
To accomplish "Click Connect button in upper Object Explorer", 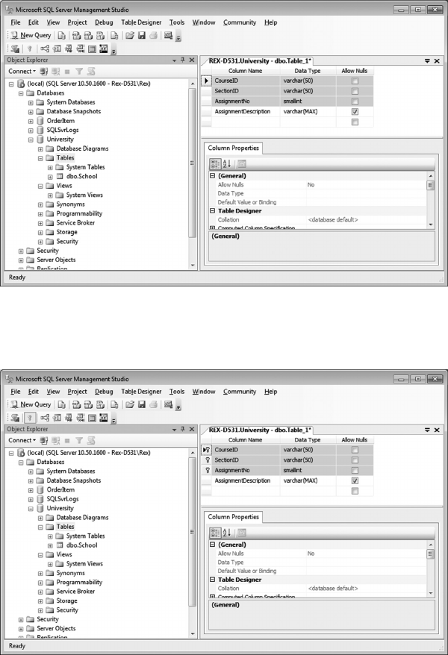I will [22, 72].
